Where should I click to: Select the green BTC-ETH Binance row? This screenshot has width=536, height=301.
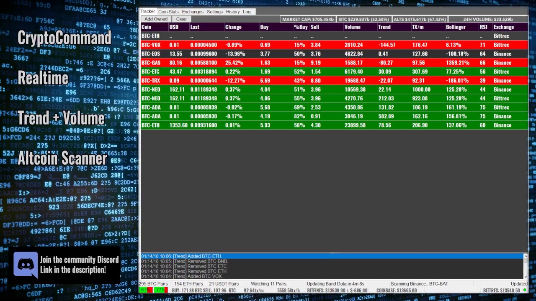pos(334,125)
